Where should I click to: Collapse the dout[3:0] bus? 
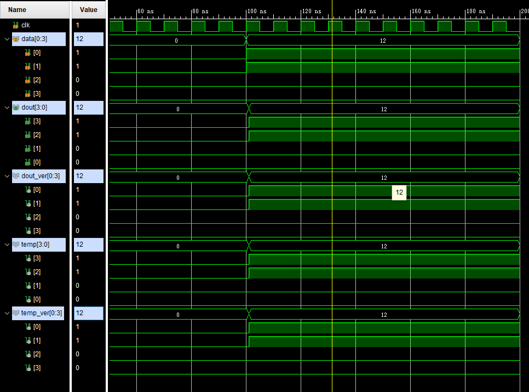[7, 107]
